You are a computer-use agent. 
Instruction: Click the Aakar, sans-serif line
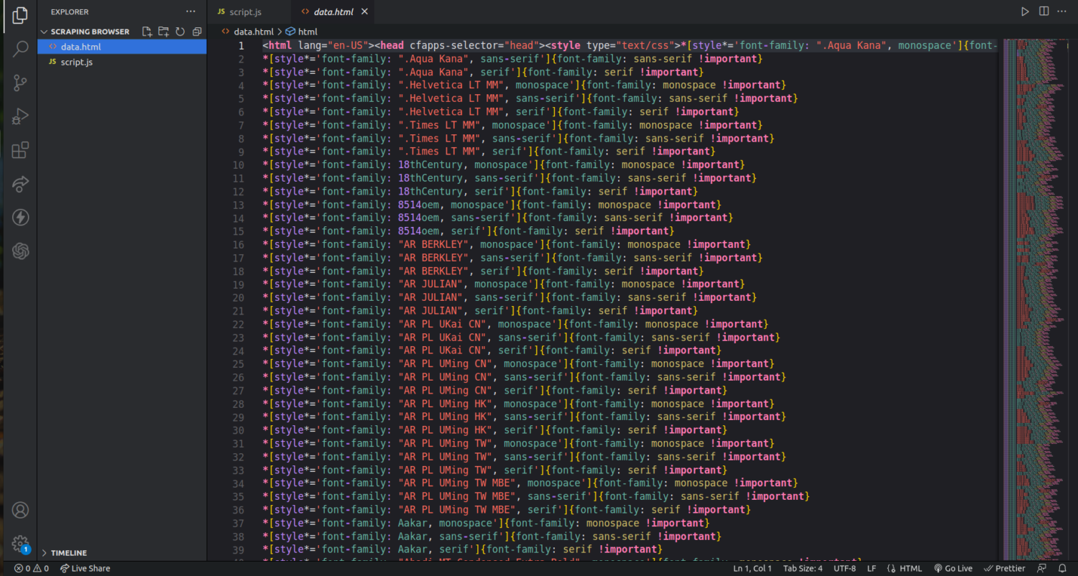[x=492, y=536]
